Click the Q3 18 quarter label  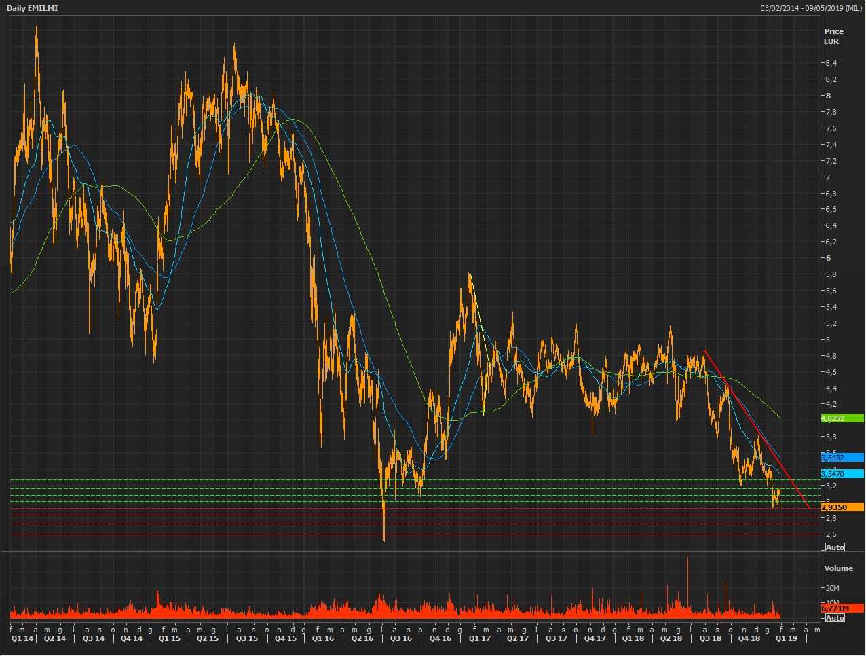[711, 638]
